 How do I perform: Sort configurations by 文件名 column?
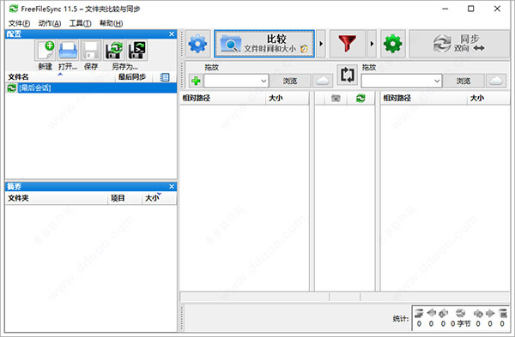(x=60, y=77)
